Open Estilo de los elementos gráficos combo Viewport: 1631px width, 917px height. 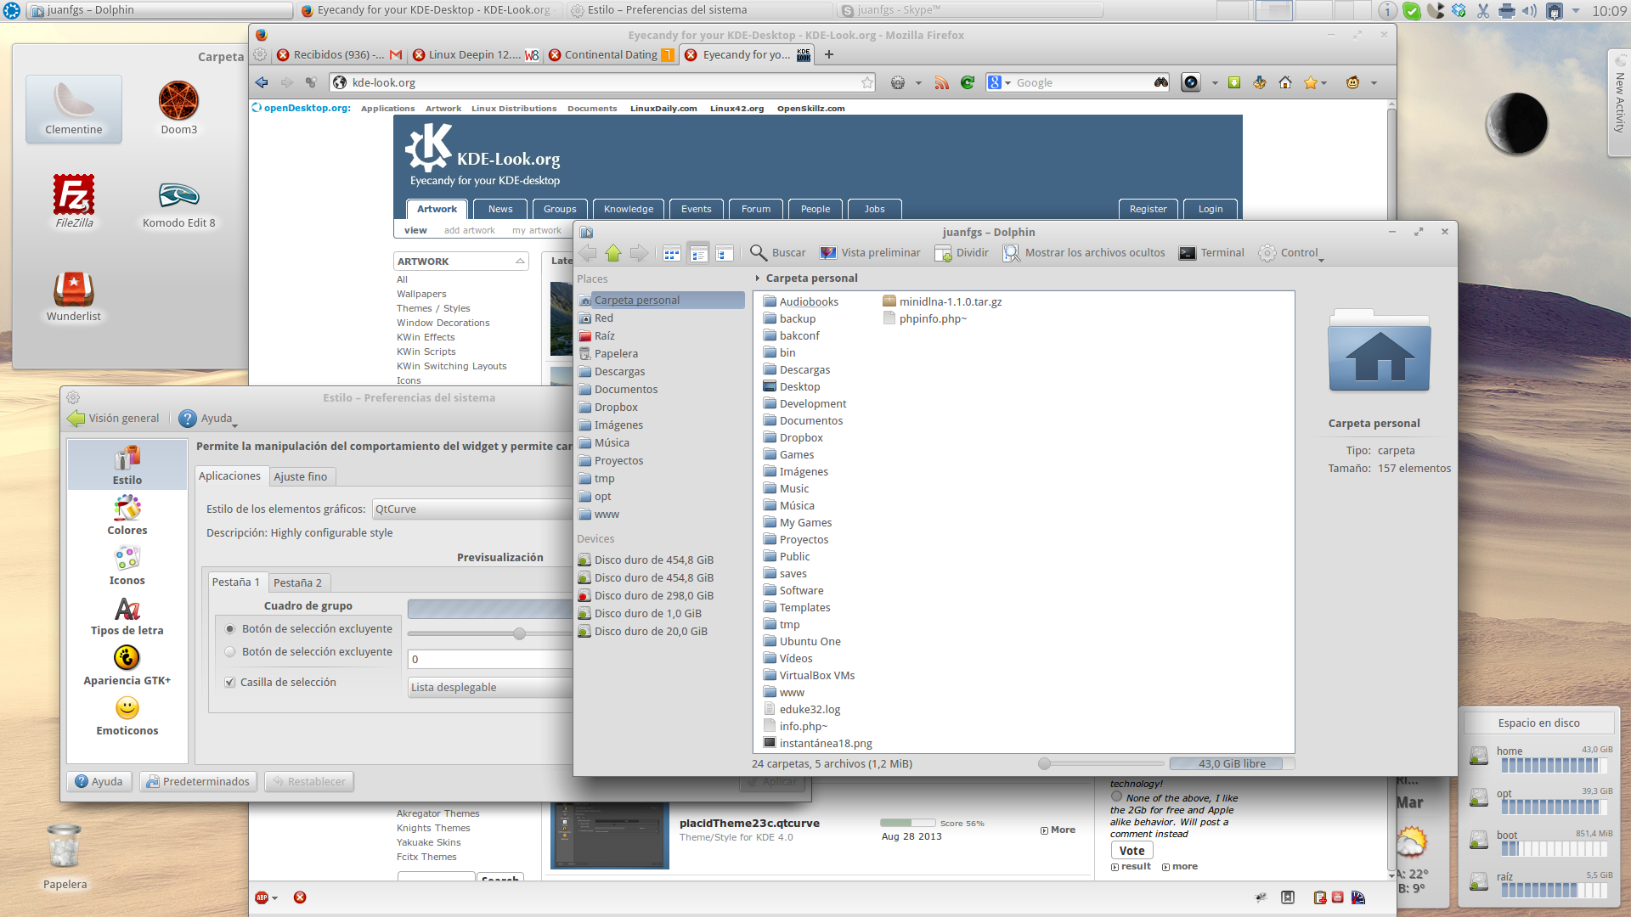(x=473, y=509)
